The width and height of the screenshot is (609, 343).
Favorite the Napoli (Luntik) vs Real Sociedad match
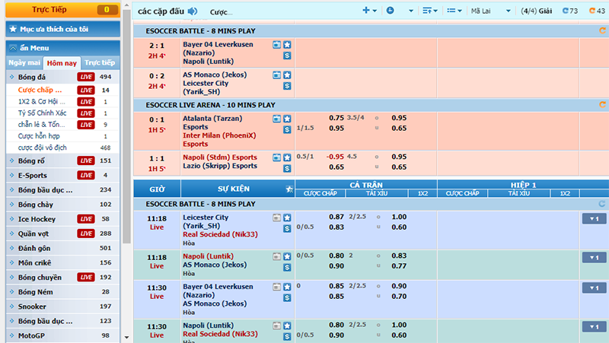(x=287, y=326)
